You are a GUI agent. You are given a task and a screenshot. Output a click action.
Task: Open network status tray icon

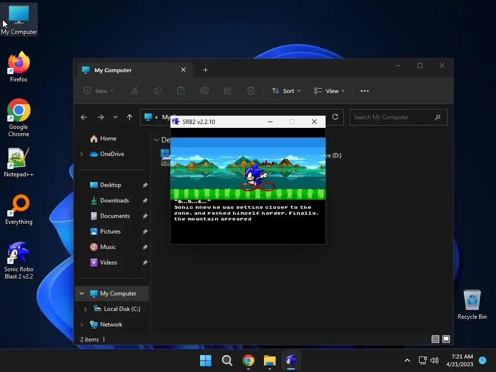click(x=422, y=360)
